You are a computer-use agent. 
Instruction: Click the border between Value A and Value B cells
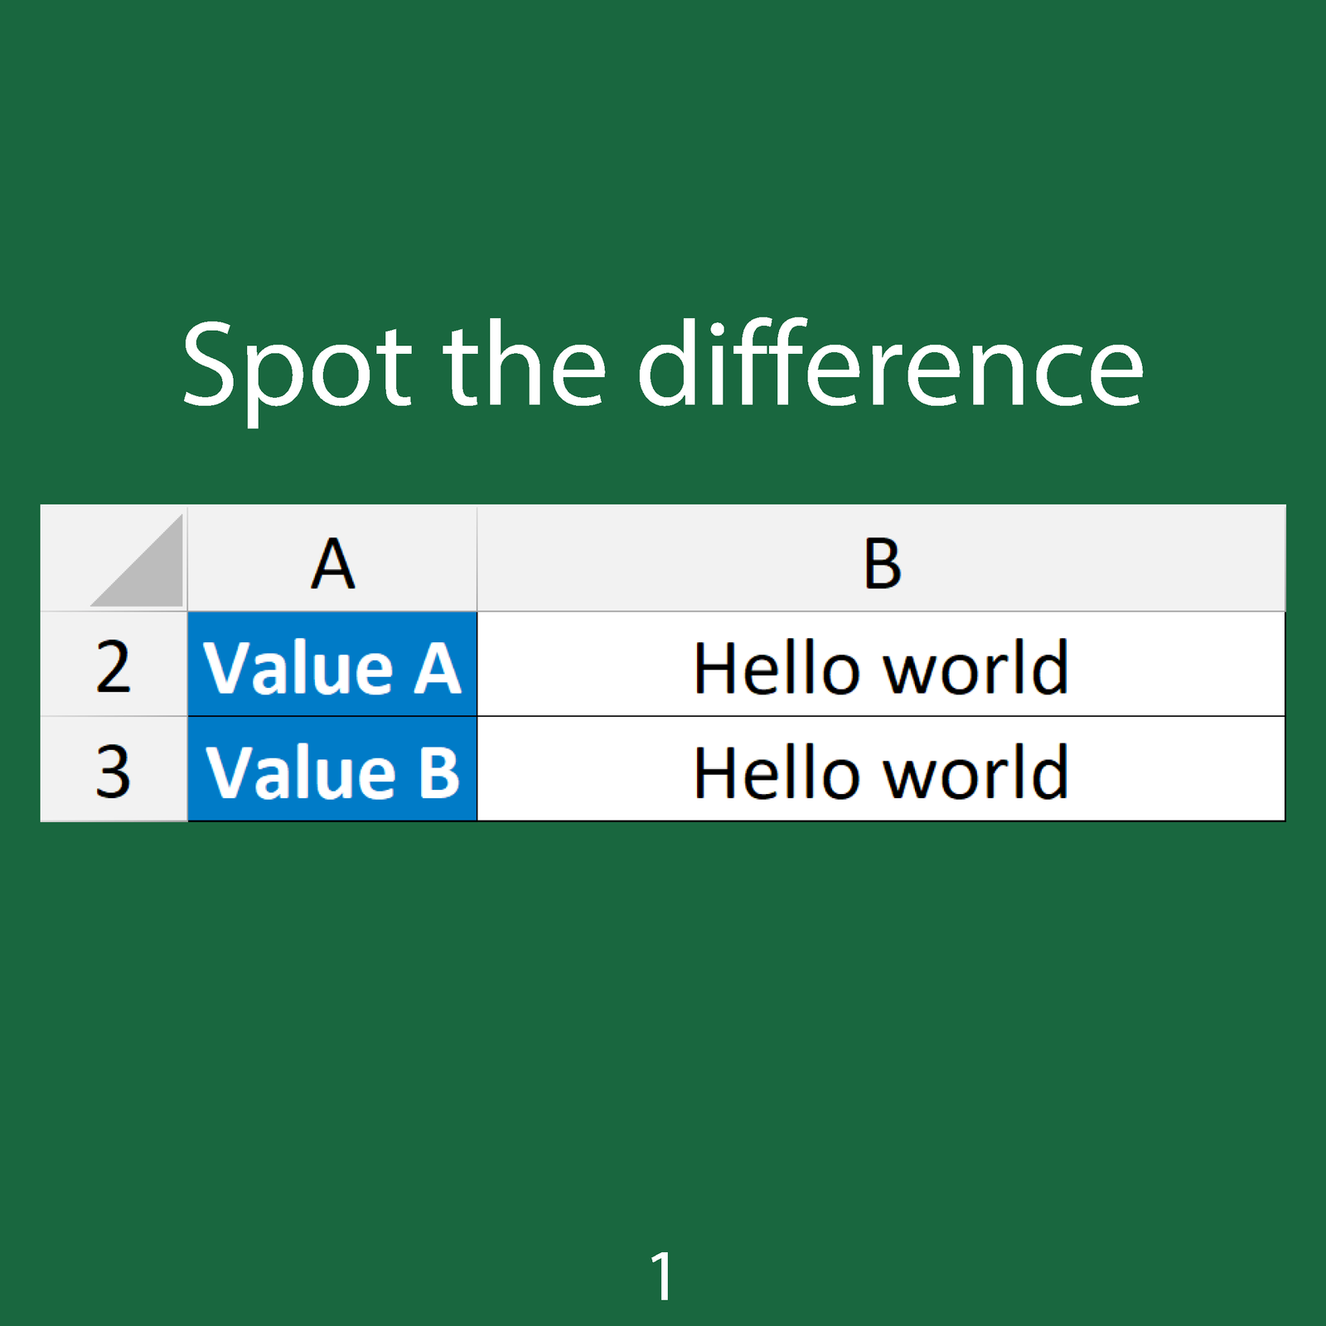point(332,717)
